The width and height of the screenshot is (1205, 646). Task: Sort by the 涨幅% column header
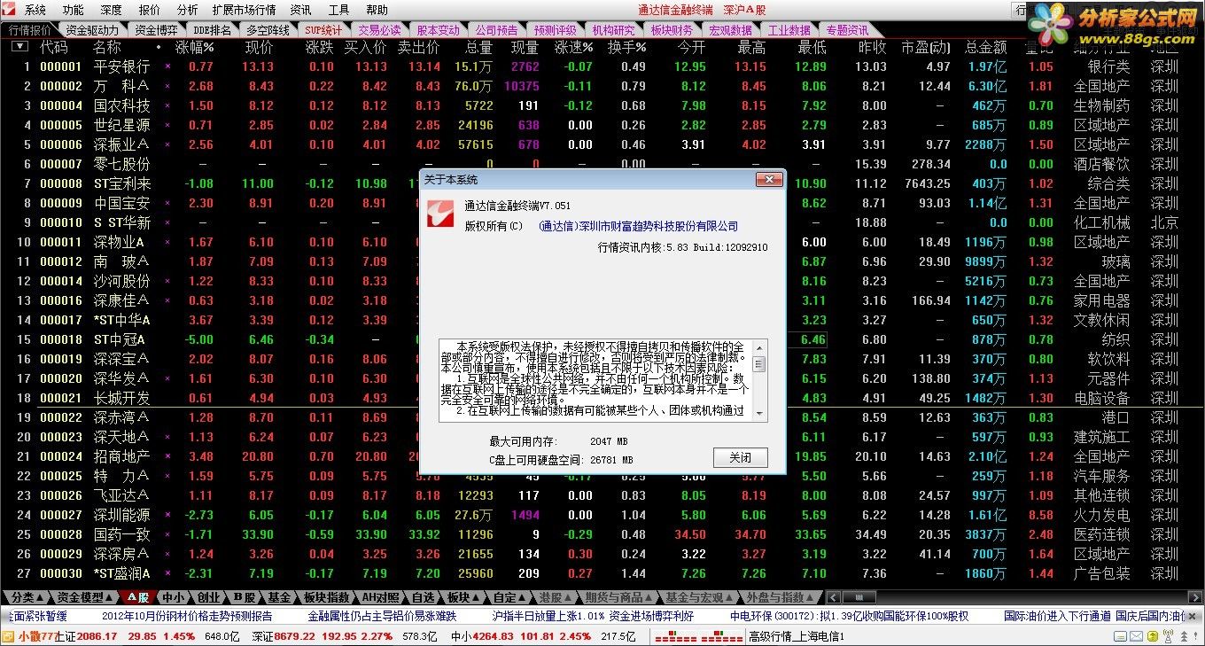coord(195,47)
